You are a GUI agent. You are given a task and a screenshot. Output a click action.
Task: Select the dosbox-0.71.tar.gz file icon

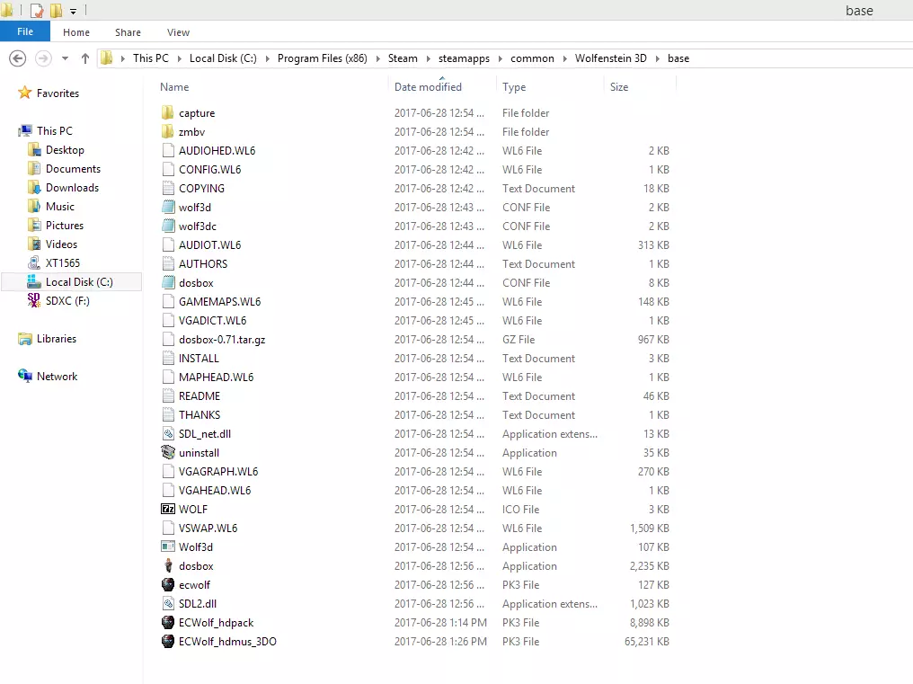(168, 339)
